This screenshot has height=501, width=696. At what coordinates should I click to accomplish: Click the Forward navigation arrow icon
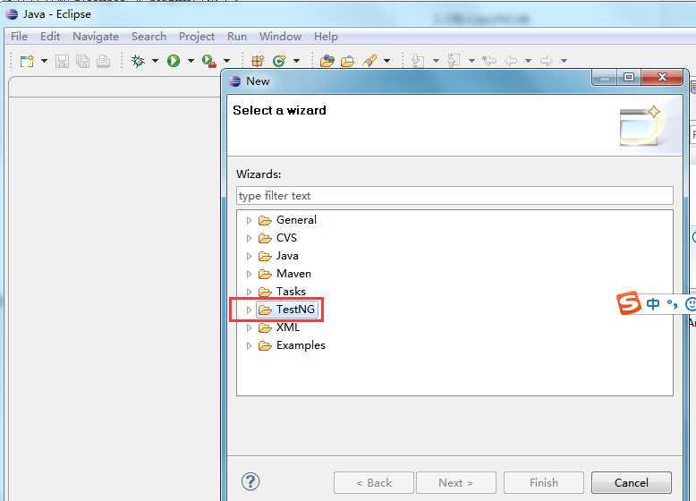[546, 61]
